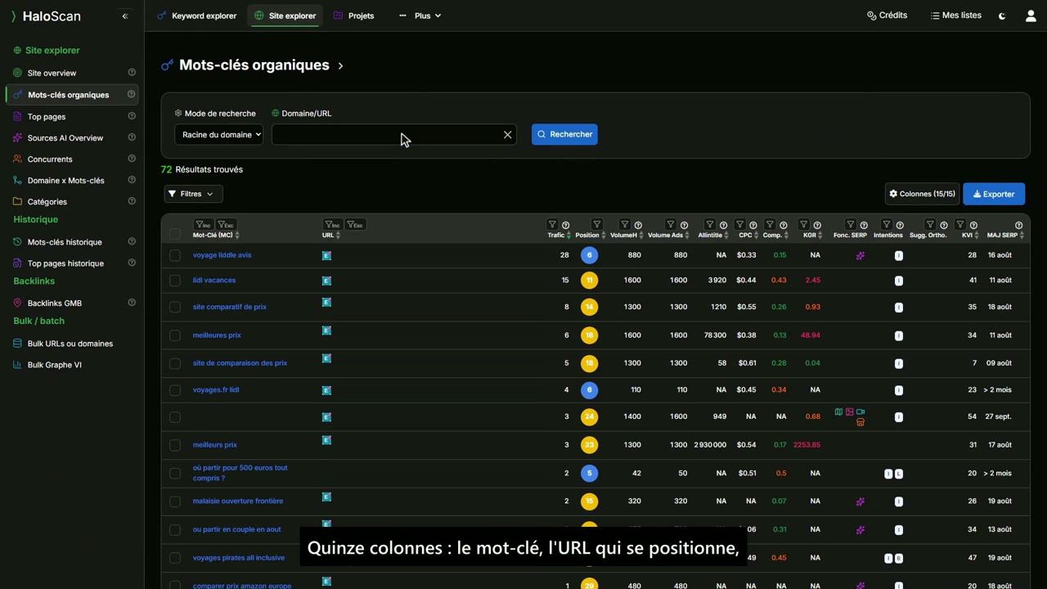Viewport: 1047px width, 589px height.
Task: Click the Mot-Clé include filter icon
Action: 203,225
